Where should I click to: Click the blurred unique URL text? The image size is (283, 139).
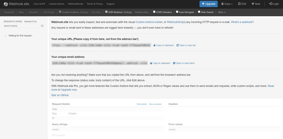tap(101, 45)
